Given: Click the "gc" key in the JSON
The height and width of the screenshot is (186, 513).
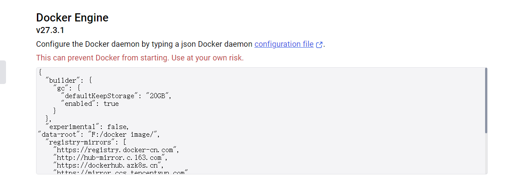Looking at the screenshot, I should tap(60, 88).
